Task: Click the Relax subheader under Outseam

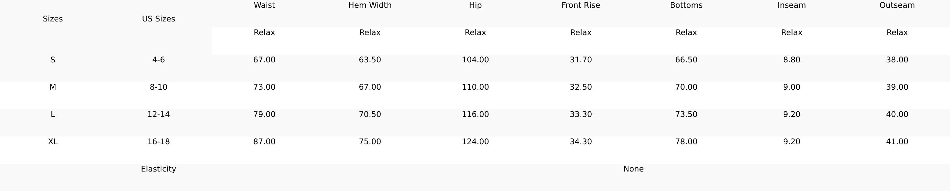Action: click(x=897, y=33)
